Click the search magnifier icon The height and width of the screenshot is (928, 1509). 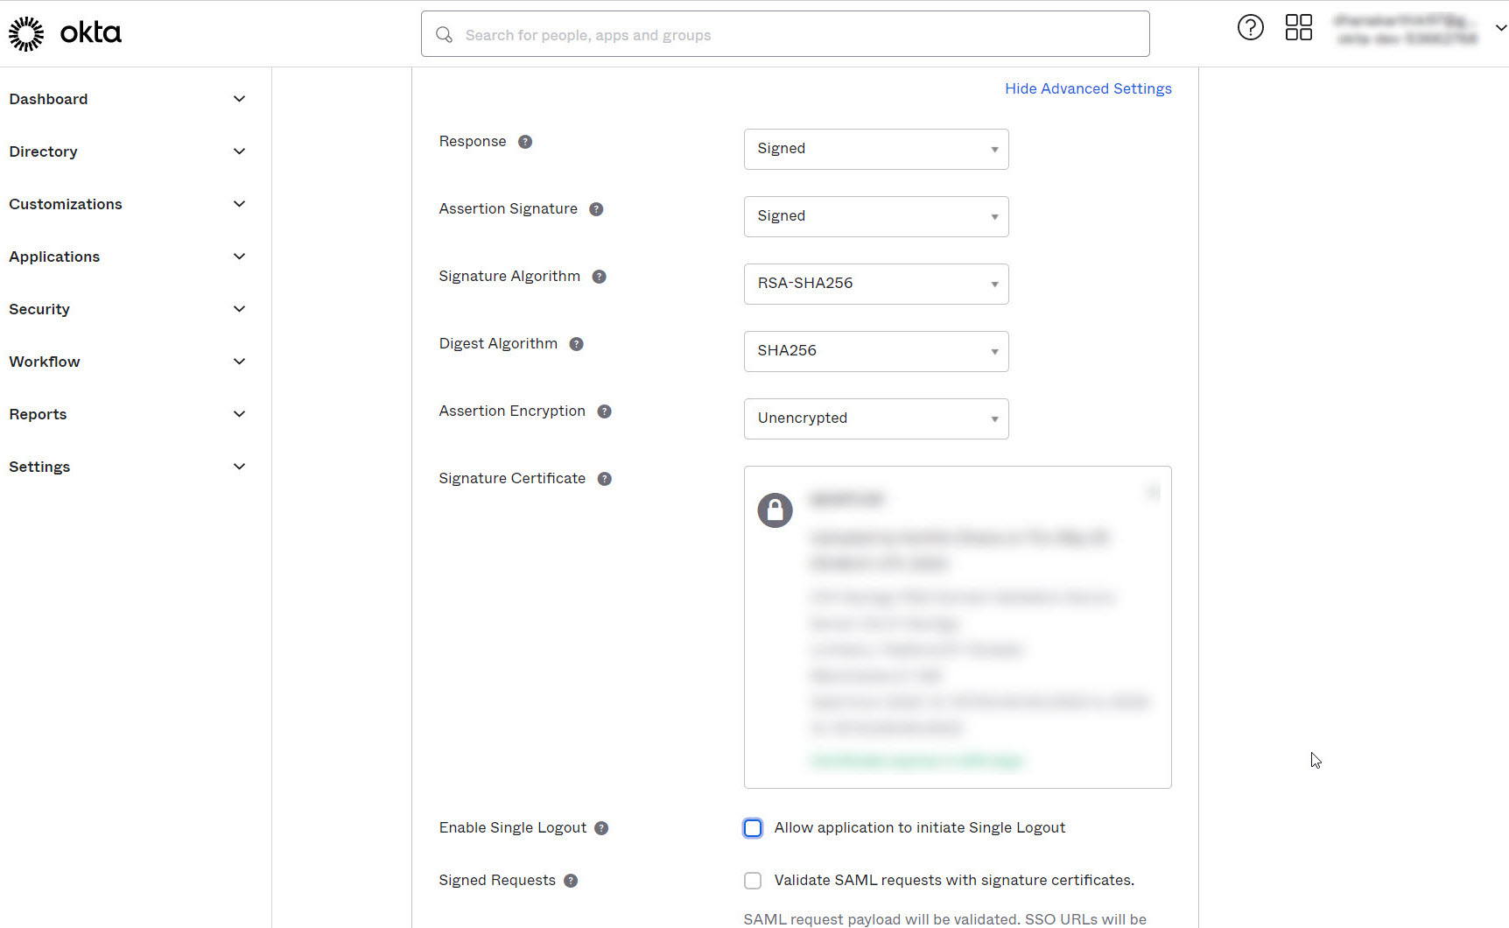(444, 34)
